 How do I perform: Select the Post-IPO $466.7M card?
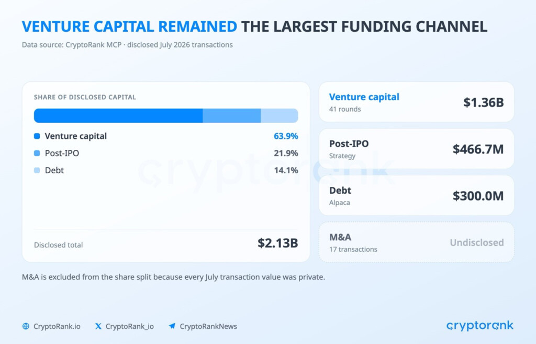tap(416, 149)
